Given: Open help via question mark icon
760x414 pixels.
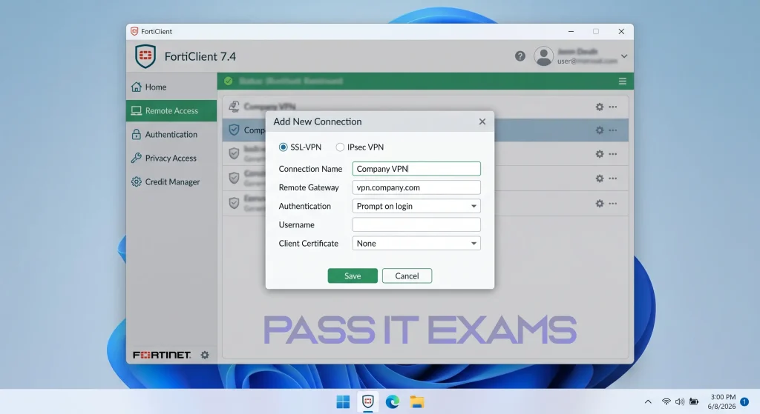Looking at the screenshot, I should [520, 56].
